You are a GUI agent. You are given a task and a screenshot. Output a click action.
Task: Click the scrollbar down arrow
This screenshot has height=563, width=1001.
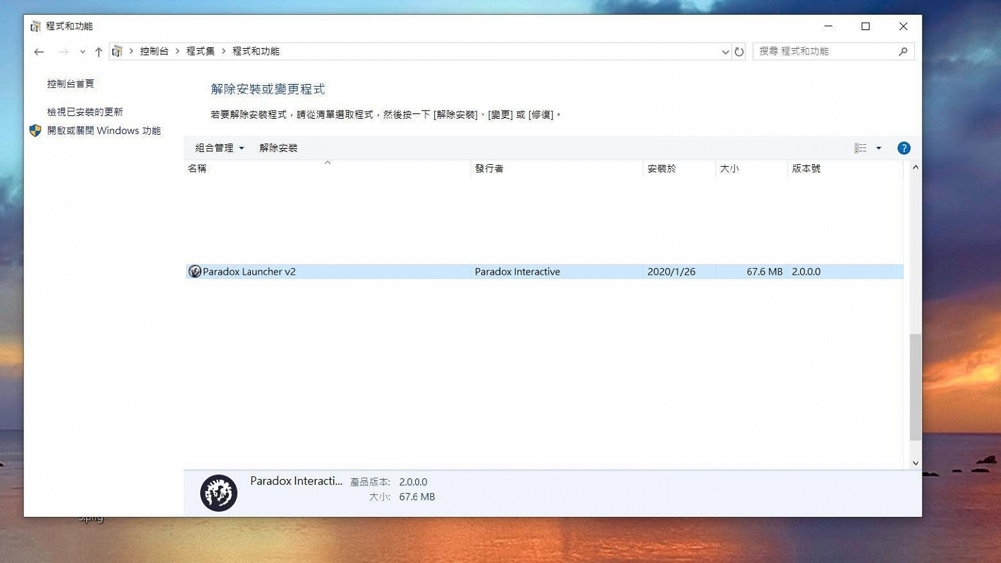click(915, 463)
